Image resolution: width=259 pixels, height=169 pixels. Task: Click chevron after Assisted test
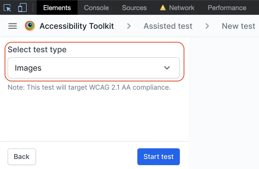207,26
